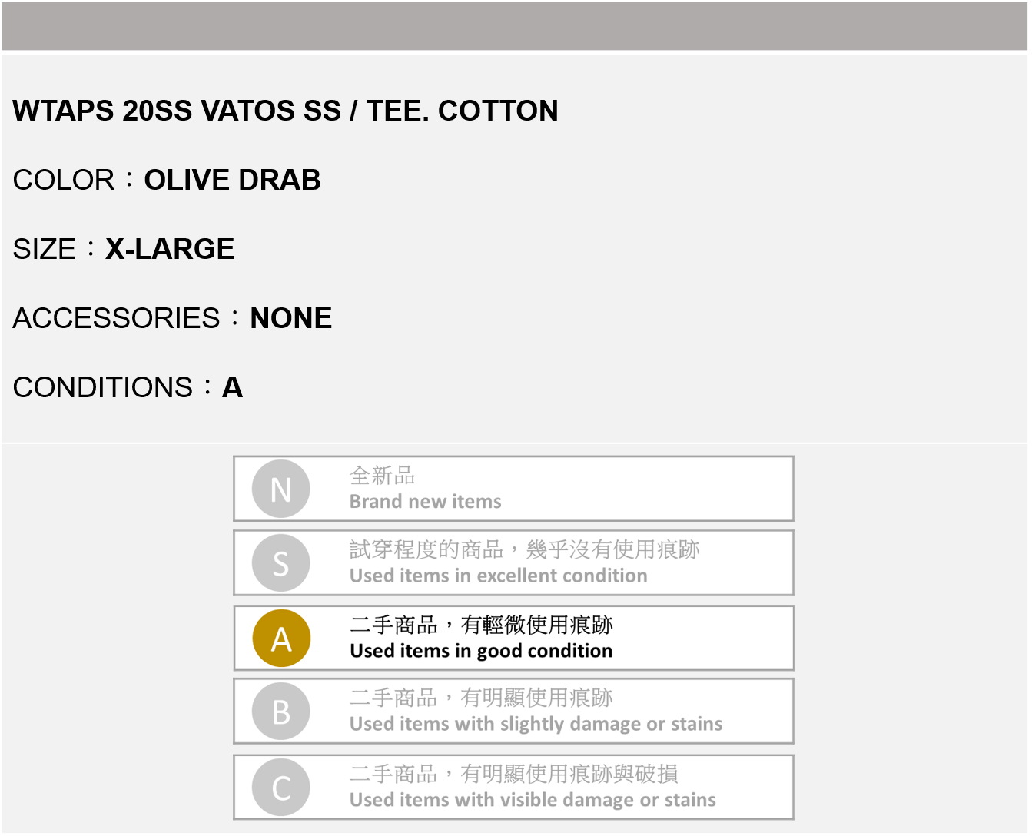Click Chinese text 二手商品，有輕微使用痕跡
Screen dimensions: 1032x836
click(481, 625)
